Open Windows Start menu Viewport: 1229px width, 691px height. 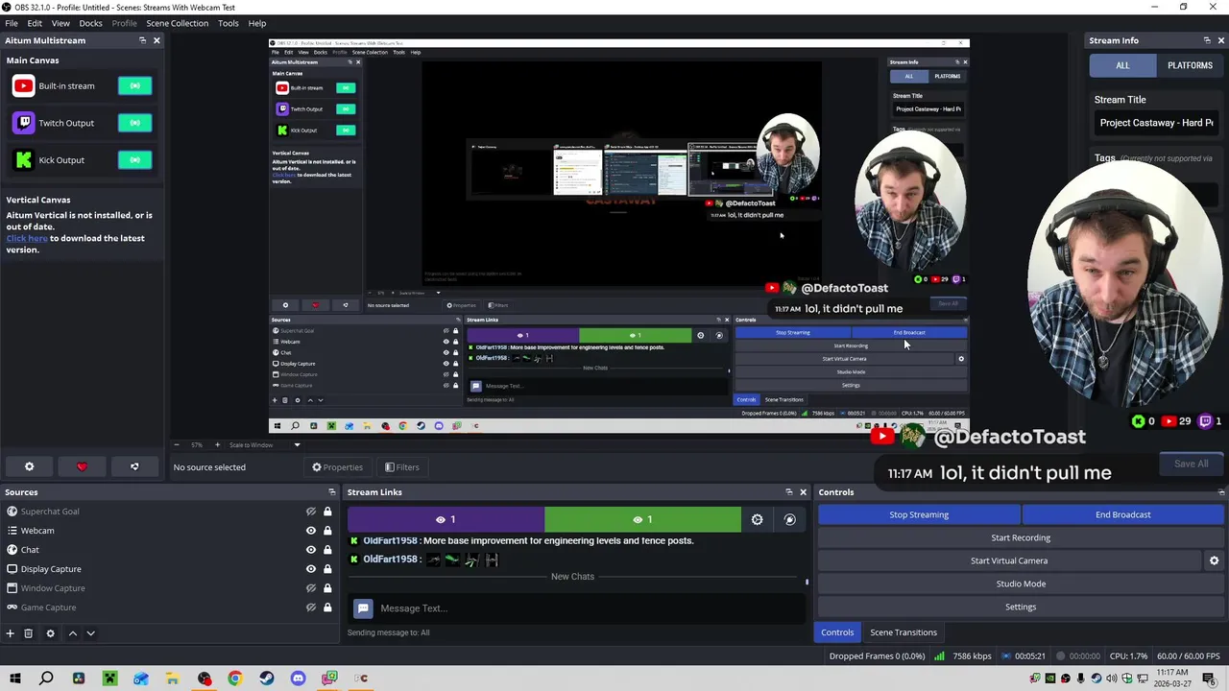[x=15, y=679]
